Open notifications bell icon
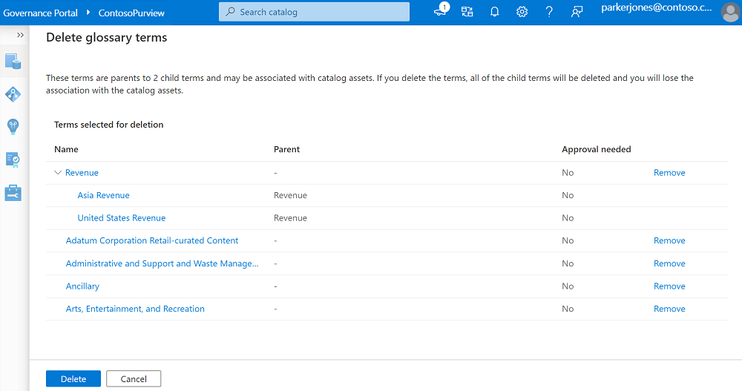742x391 pixels. (x=494, y=12)
